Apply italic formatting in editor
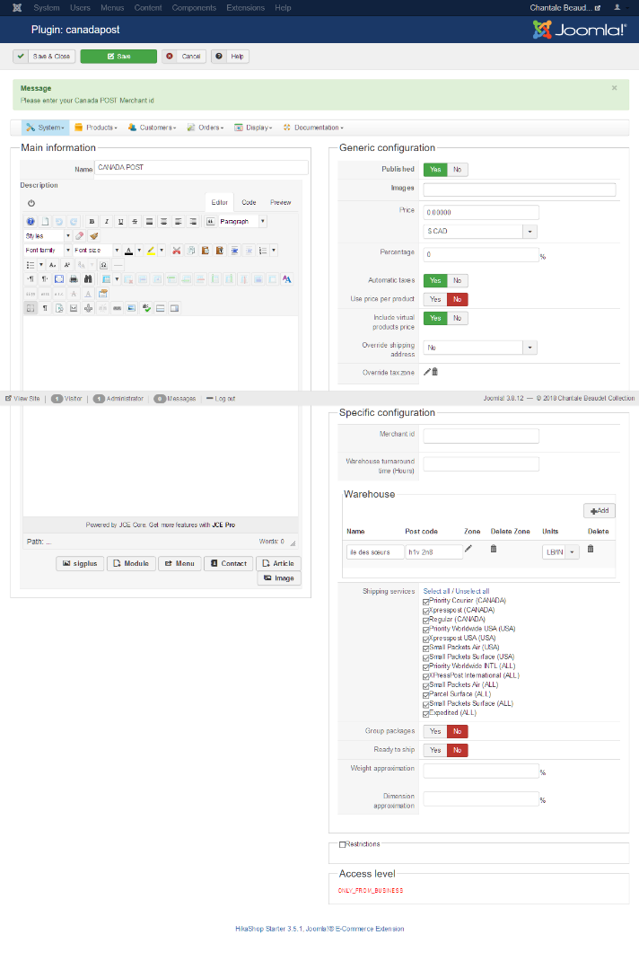 [x=106, y=222]
